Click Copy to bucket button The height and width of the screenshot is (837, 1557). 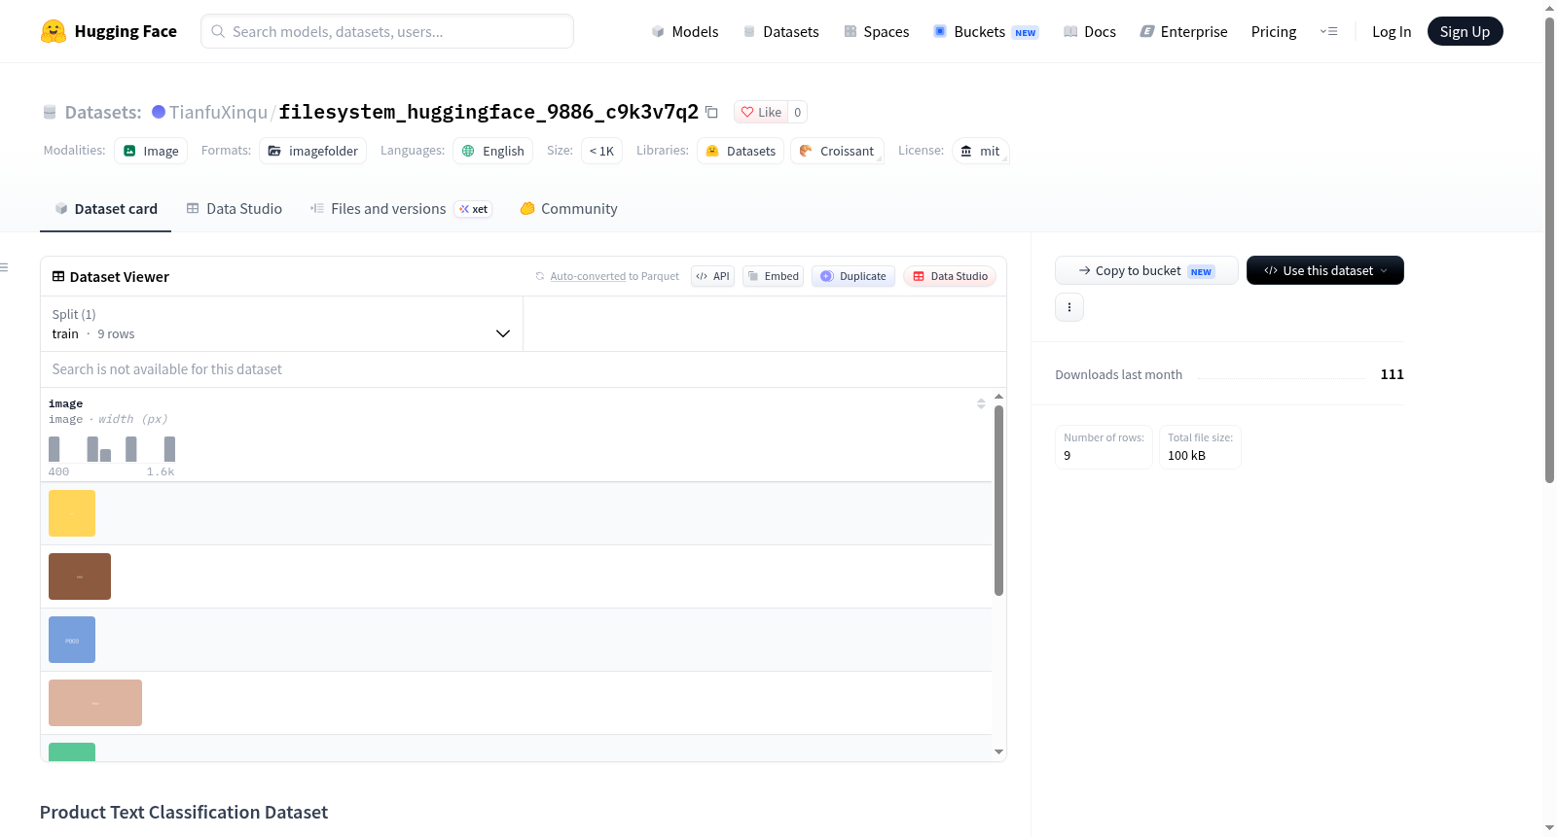pyautogui.click(x=1146, y=270)
